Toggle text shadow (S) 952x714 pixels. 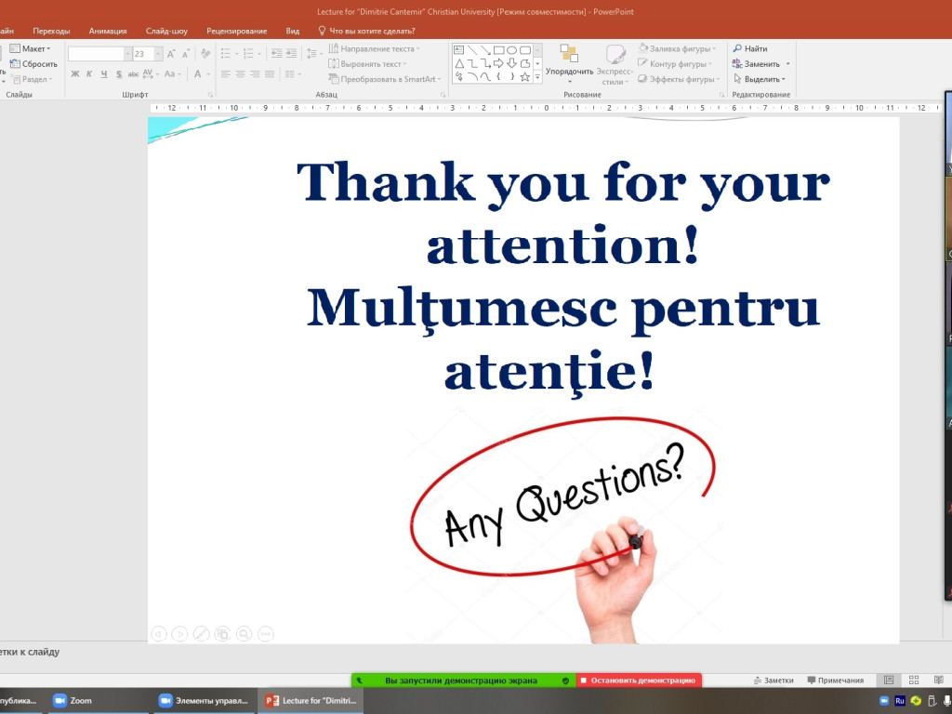tap(118, 74)
